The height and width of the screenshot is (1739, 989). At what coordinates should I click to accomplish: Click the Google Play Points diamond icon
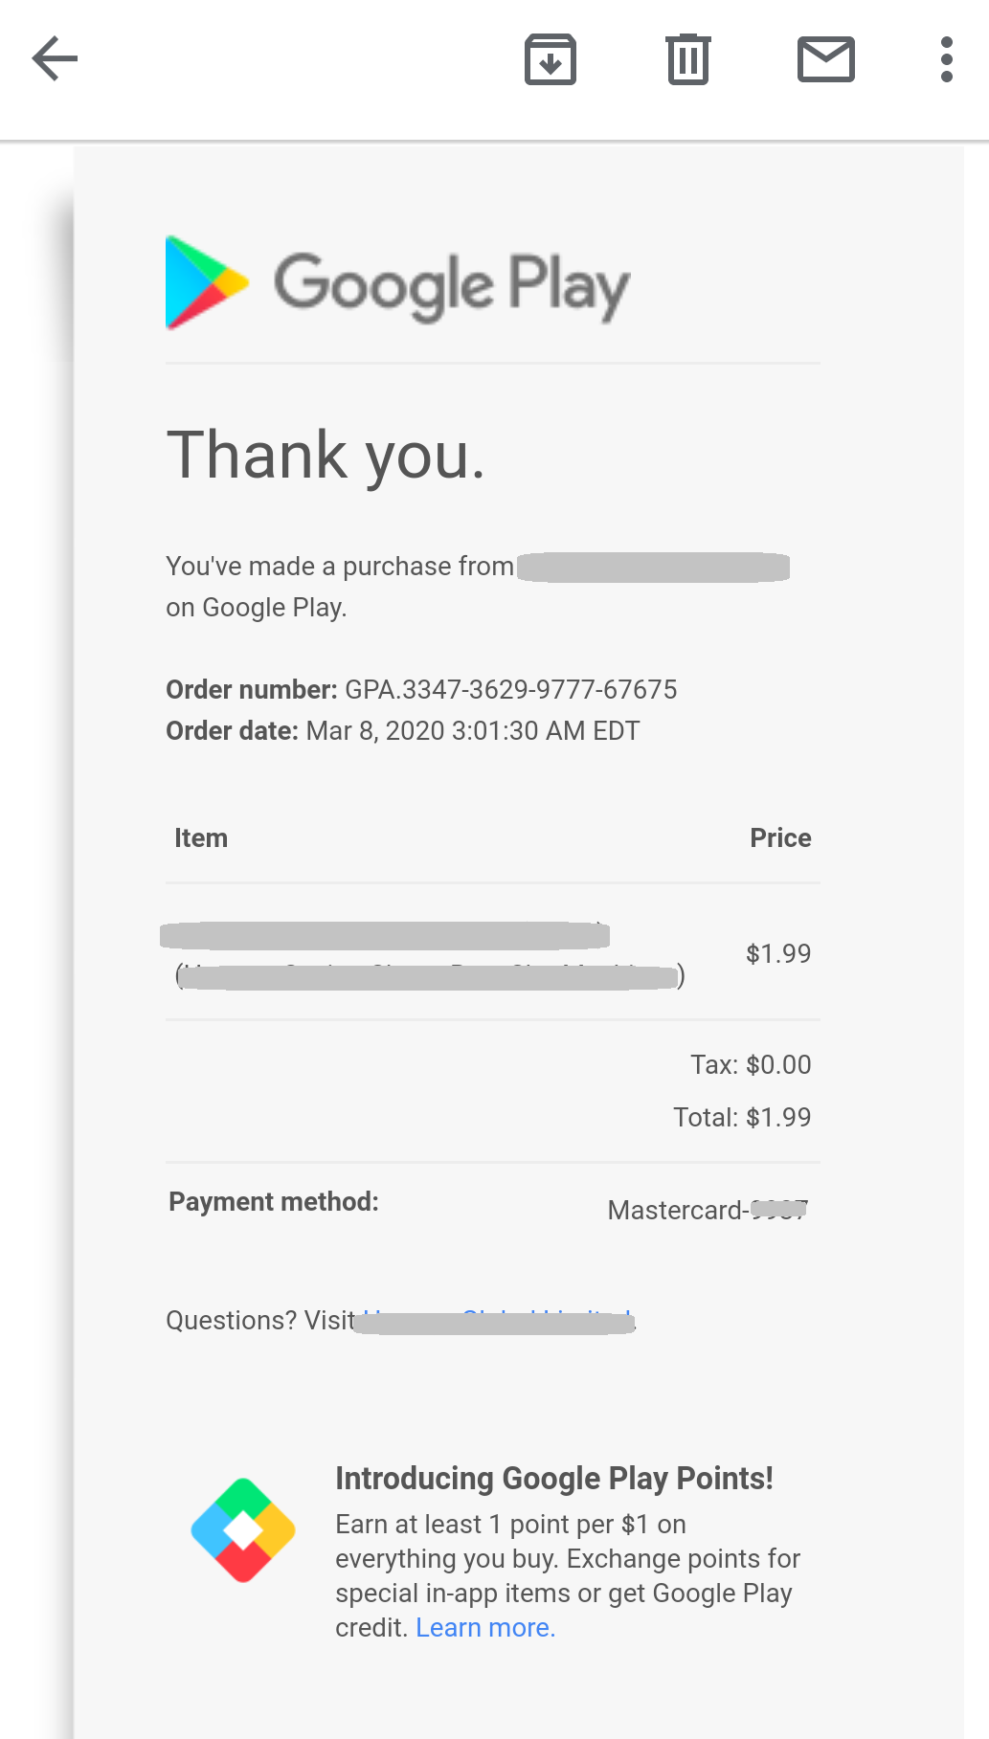243,1530
